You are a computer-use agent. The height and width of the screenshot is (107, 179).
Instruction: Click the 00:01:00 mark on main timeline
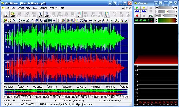point(38,87)
